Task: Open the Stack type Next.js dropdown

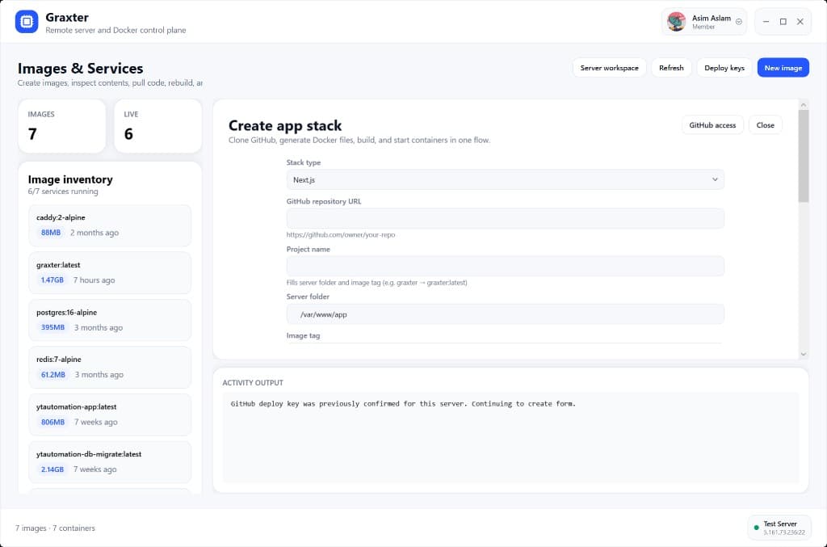Action: (505, 180)
